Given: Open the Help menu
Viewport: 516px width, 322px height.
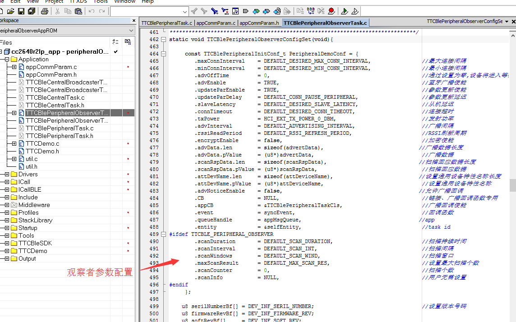Looking at the screenshot, I should click(x=147, y=1).
